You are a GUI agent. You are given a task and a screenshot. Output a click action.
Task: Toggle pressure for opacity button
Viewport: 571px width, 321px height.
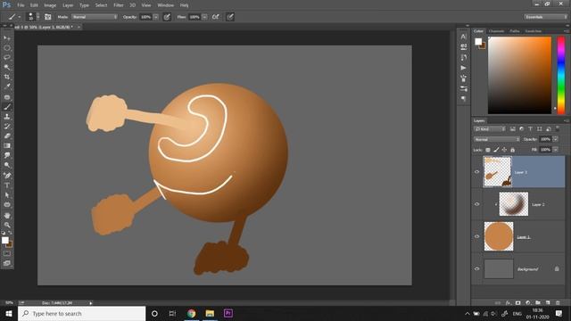point(167,17)
